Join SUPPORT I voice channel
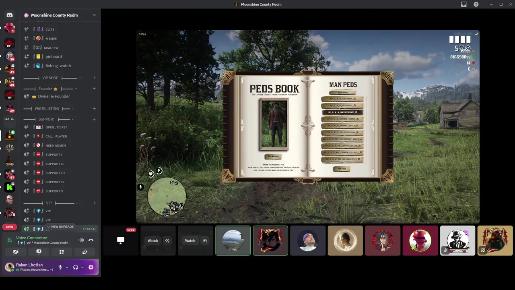Image resolution: width=515 pixels, height=290 pixels. 60,155
